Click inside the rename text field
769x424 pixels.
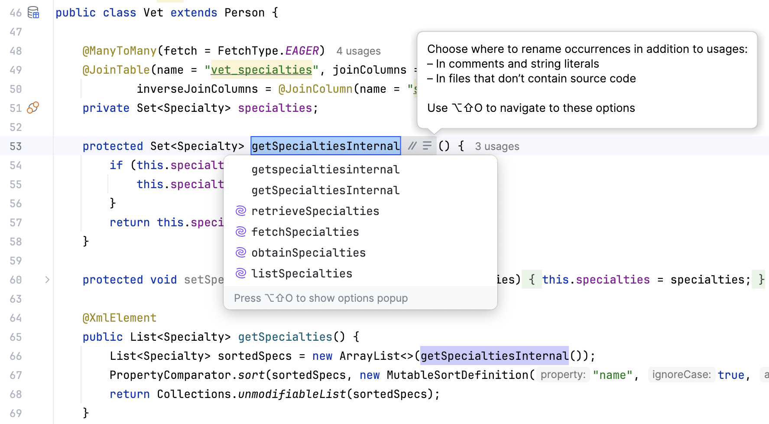[325, 146]
